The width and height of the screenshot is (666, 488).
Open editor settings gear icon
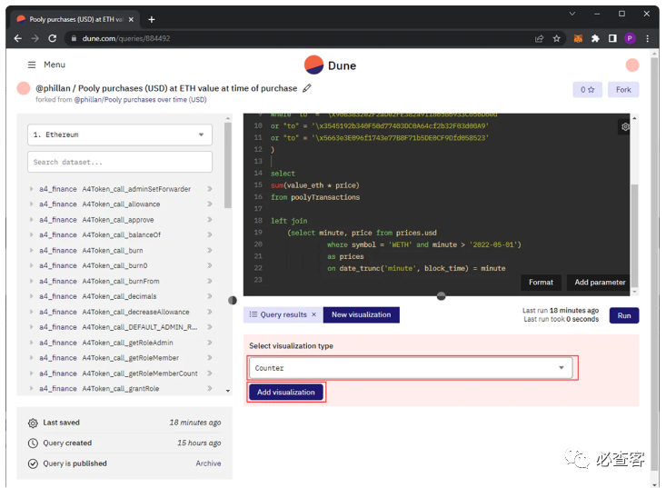[x=625, y=126]
